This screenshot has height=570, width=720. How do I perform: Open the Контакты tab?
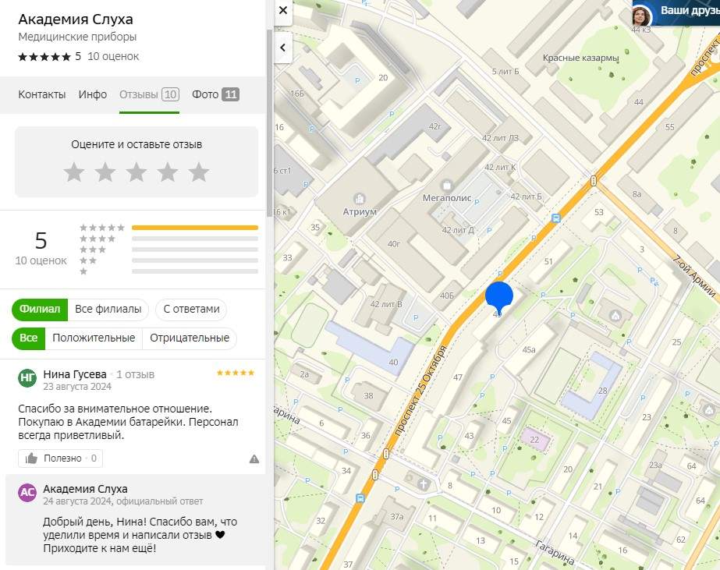click(42, 94)
